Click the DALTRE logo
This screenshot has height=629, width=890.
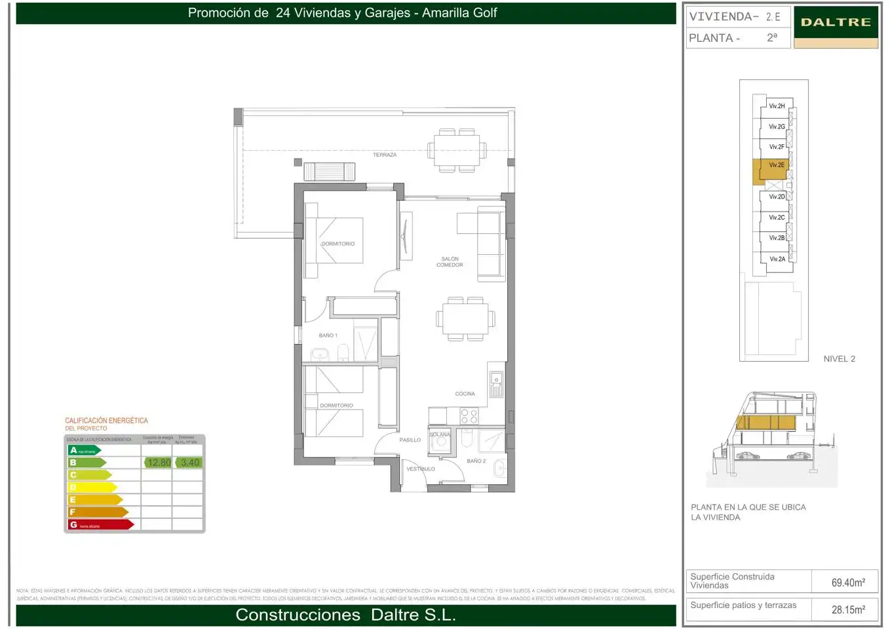point(836,27)
